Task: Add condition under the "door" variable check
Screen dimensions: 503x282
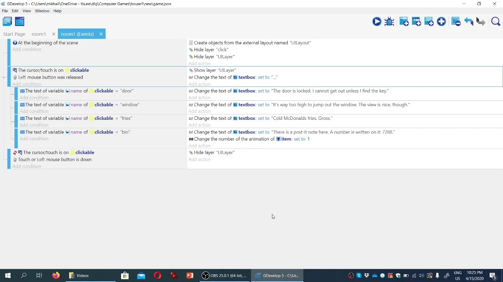Action: coord(34,98)
